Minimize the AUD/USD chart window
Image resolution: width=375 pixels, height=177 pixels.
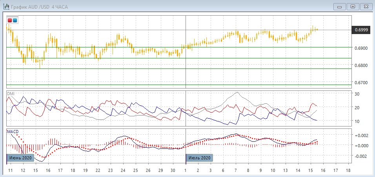coord(340,6)
